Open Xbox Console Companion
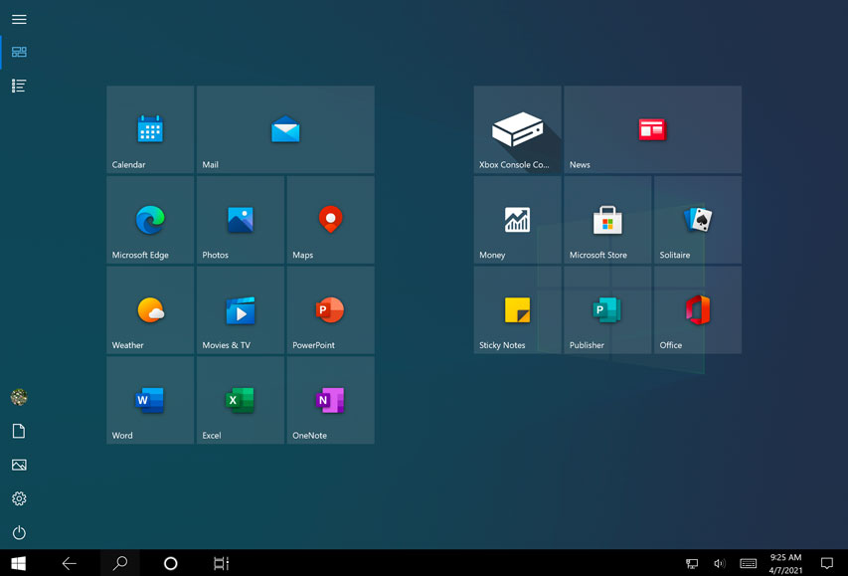 pos(517,129)
